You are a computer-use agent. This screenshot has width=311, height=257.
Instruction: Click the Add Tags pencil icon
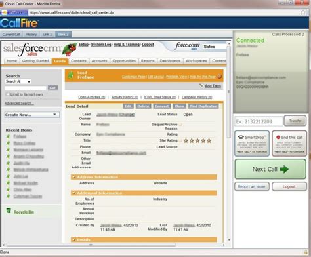click(x=201, y=86)
